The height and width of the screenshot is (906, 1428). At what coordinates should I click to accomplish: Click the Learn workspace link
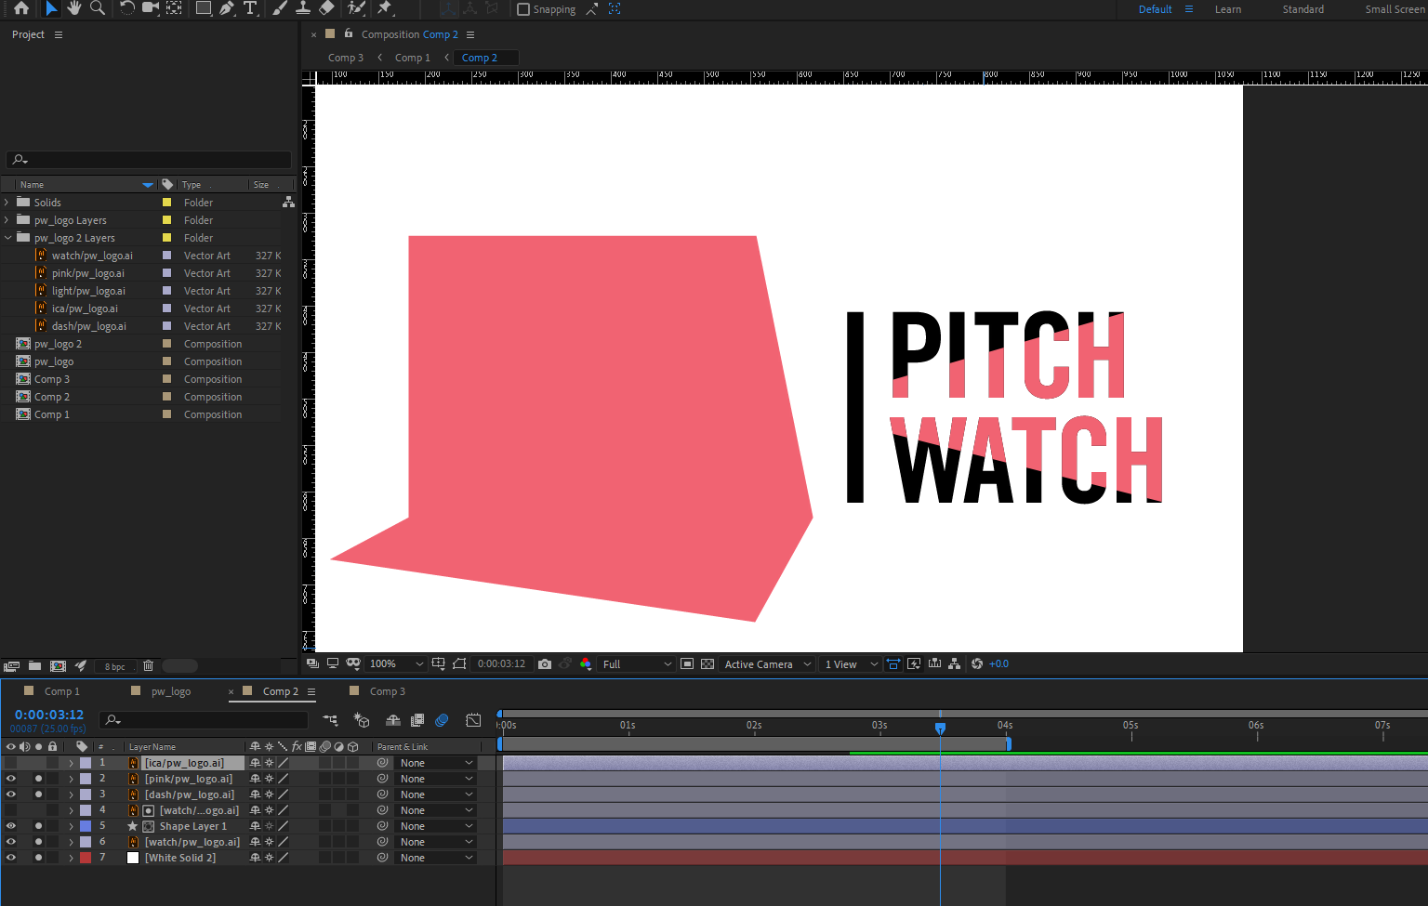tap(1227, 9)
